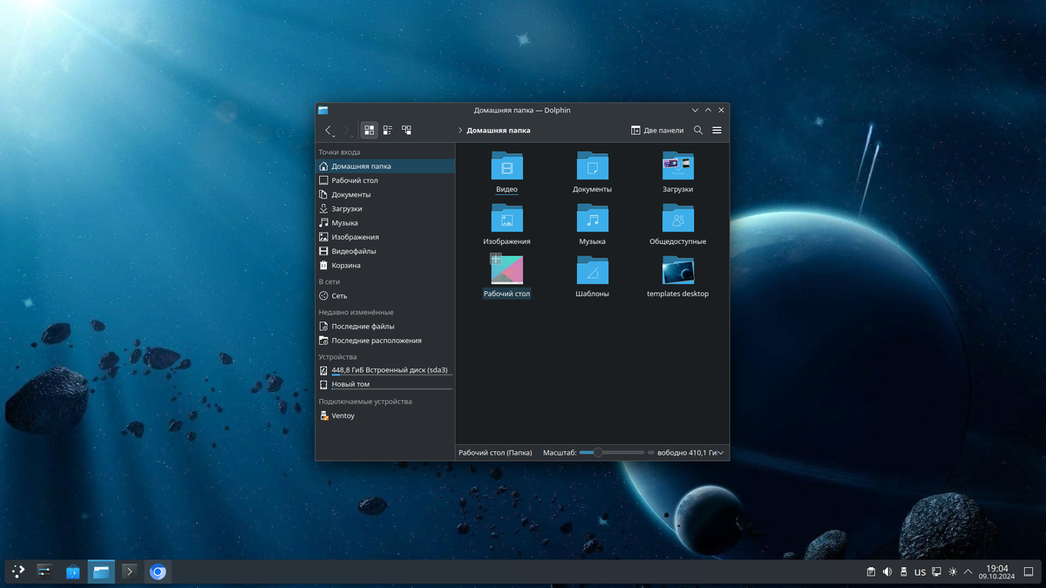Select the Шаблоны folder icon
1046x588 pixels.
(x=592, y=270)
